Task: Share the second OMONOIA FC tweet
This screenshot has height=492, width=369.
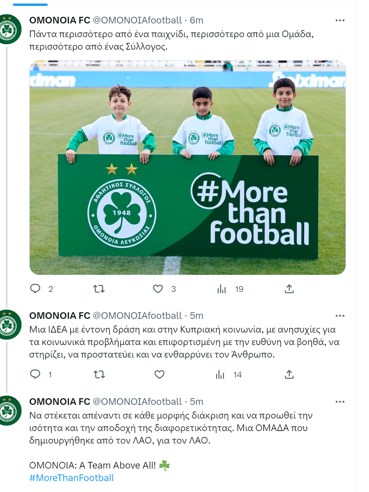Action: pos(289,374)
